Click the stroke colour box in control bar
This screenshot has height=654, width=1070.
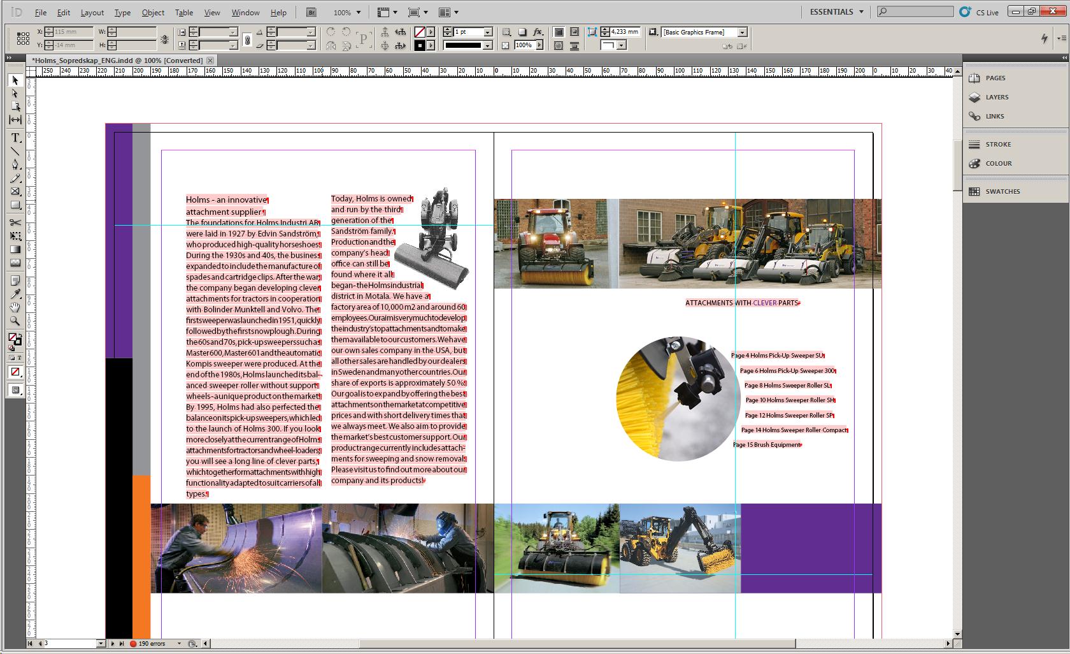(420, 45)
